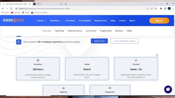
Task: Open the chat widget bubble
Action: point(168,89)
